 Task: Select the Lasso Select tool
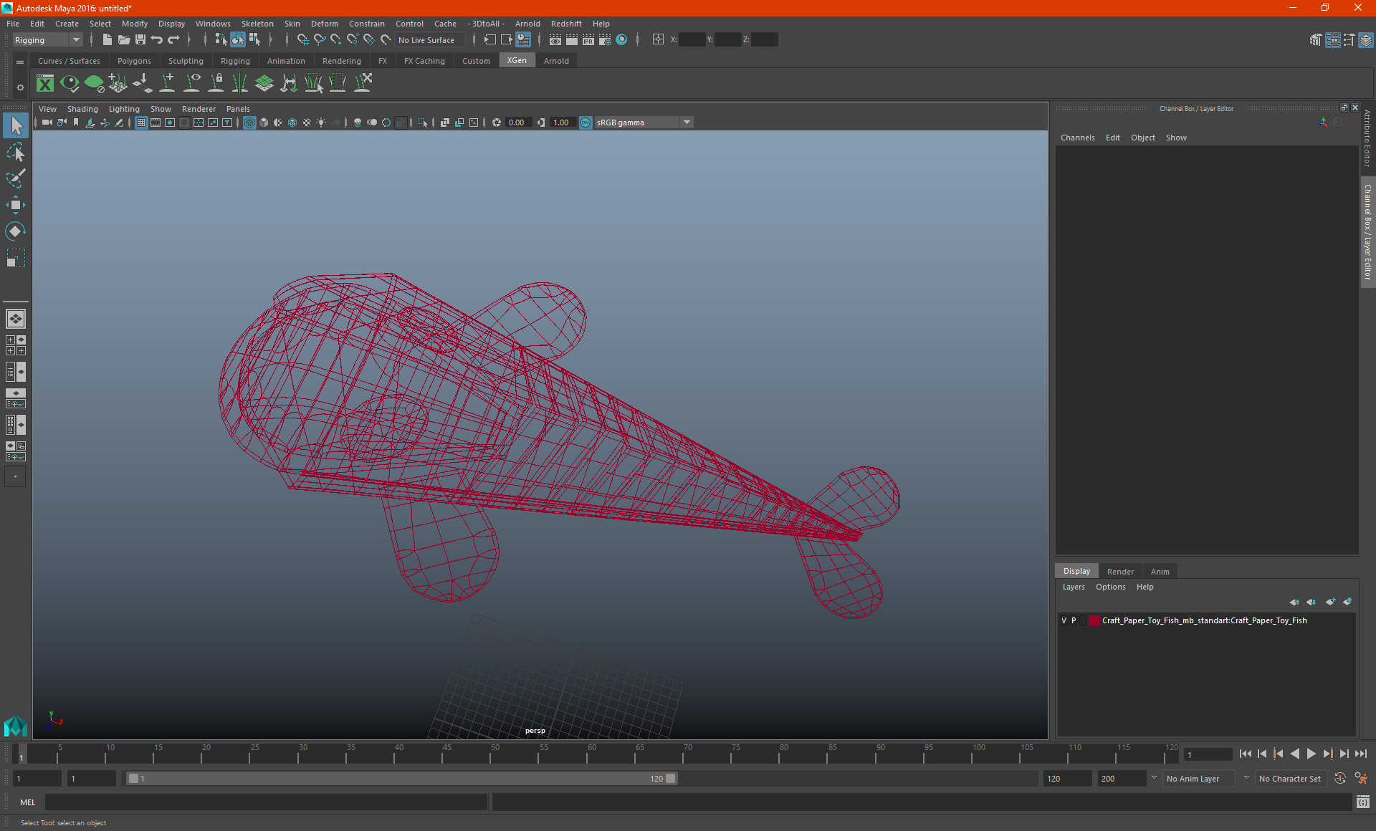click(15, 153)
